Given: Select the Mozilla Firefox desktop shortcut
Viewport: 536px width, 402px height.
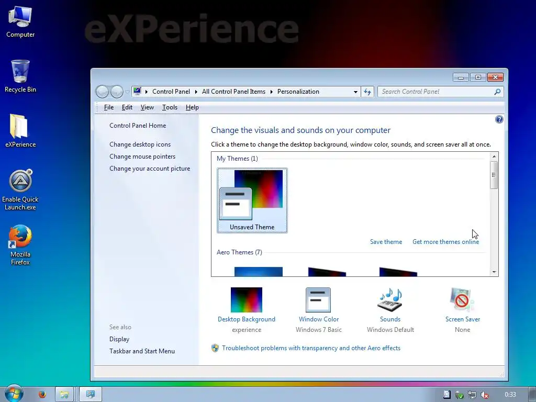Looking at the screenshot, I should click(x=20, y=245).
